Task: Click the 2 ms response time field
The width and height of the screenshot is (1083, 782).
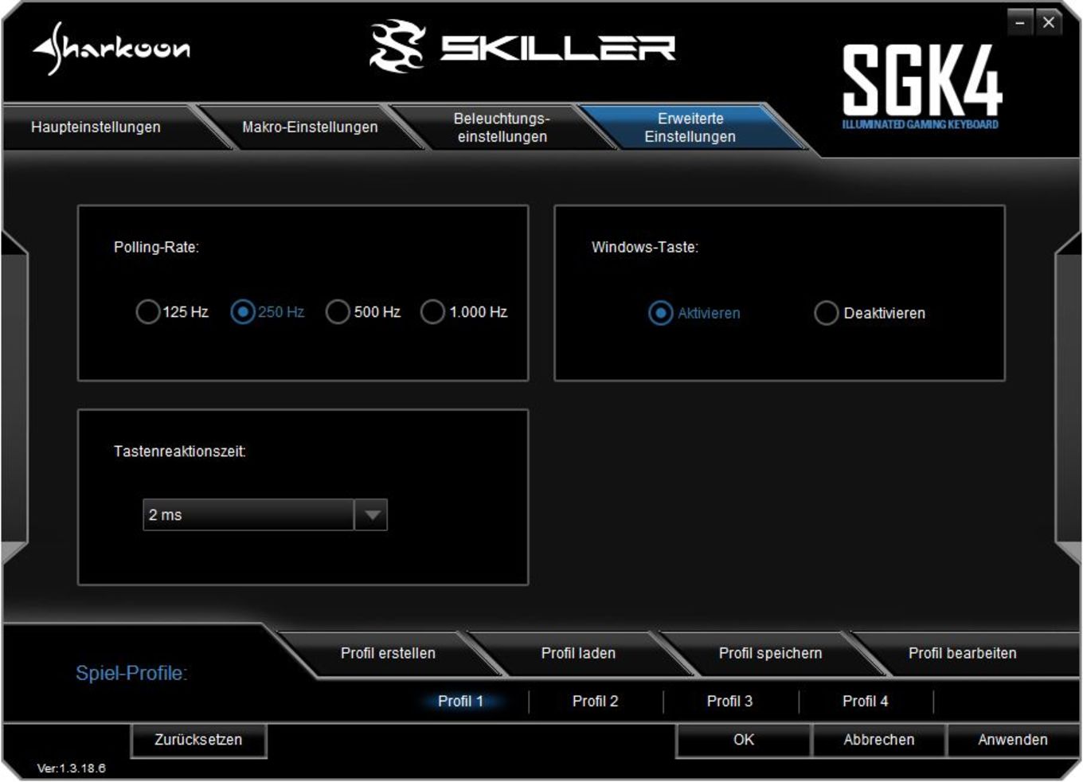Action: tap(248, 514)
